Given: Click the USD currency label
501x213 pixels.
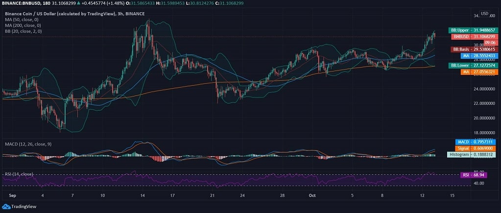Looking at the screenshot, I should [485, 13].
